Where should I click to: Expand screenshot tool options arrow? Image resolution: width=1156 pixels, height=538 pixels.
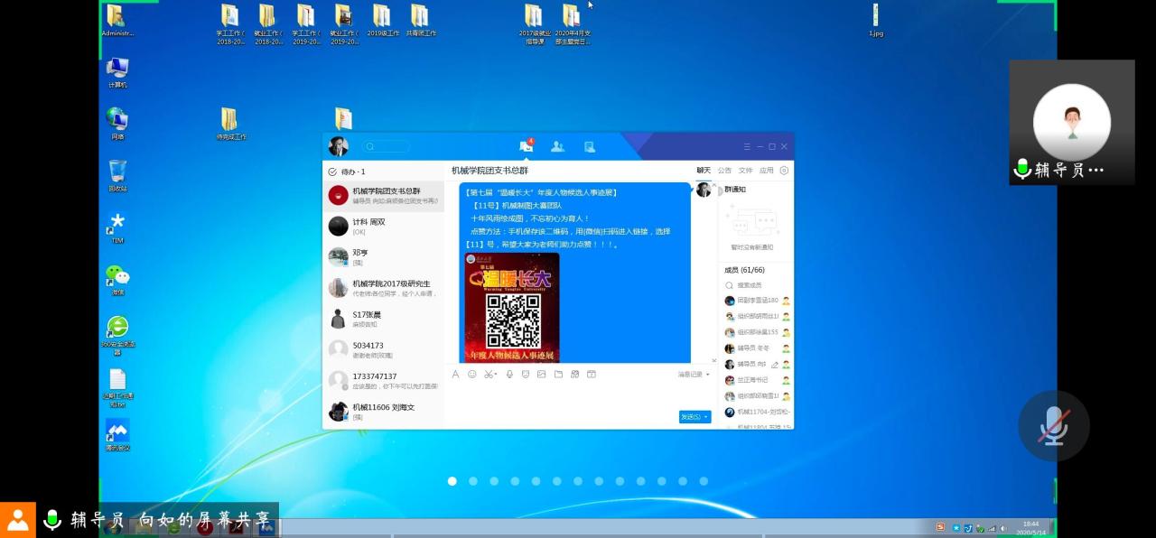(x=496, y=375)
